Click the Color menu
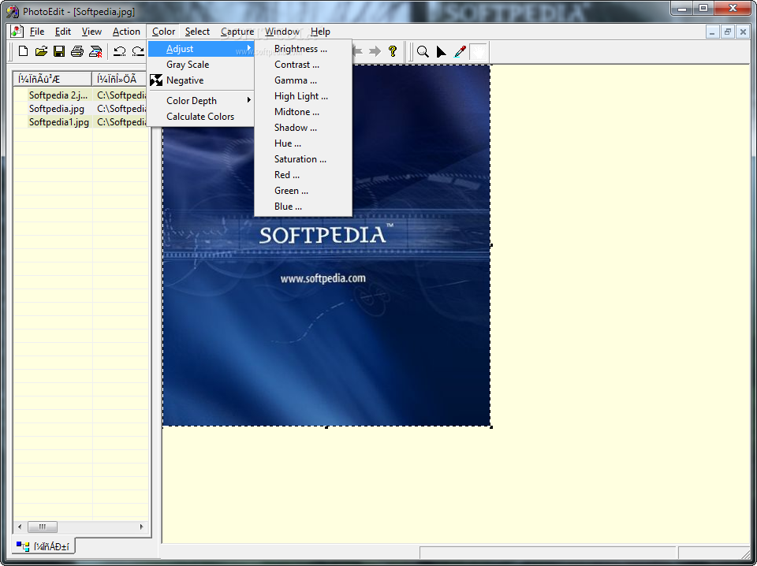This screenshot has width=757, height=566. tap(163, 32)
